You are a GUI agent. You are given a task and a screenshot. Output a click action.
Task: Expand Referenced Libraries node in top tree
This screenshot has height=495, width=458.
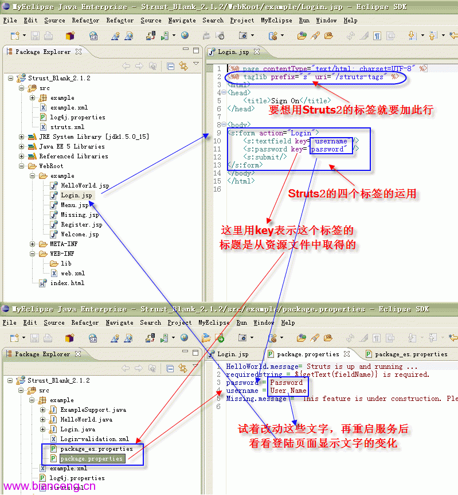coord(21,156)
